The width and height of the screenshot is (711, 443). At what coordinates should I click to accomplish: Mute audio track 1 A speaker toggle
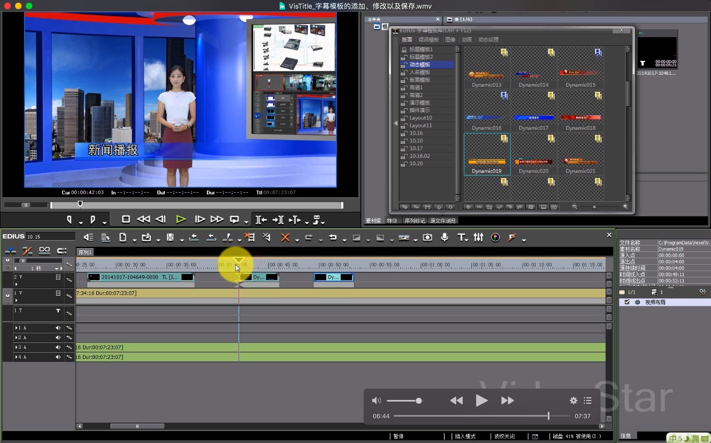coord(58,328)
